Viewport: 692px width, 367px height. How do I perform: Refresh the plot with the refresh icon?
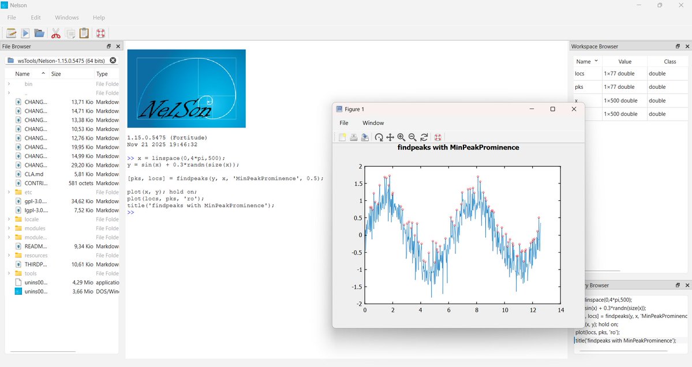click(x=424, y=137)
